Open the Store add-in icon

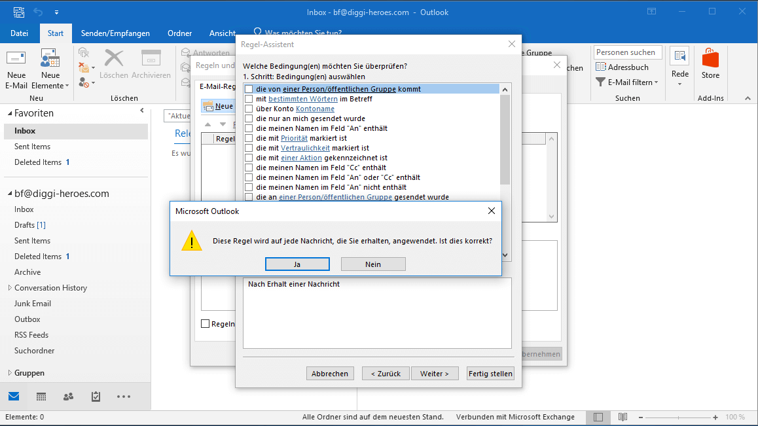coord(710,58)
